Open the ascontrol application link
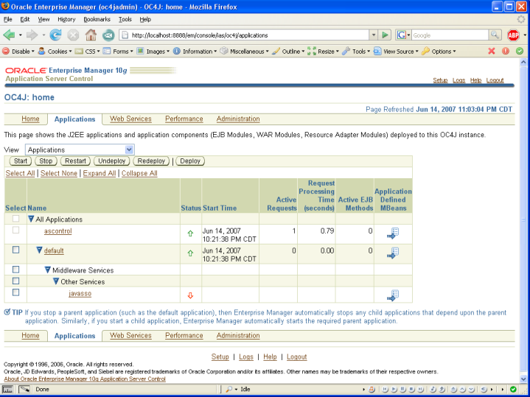 pos(57,231)
